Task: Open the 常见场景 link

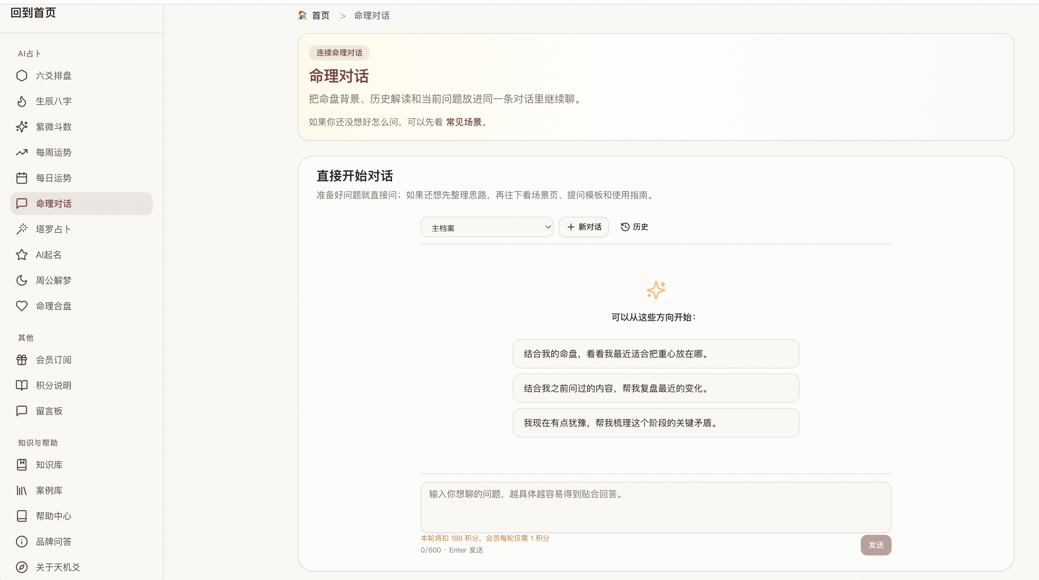Action: point(464,122)
